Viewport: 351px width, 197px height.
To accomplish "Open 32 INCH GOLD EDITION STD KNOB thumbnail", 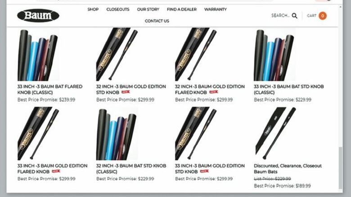I will 117,54.
